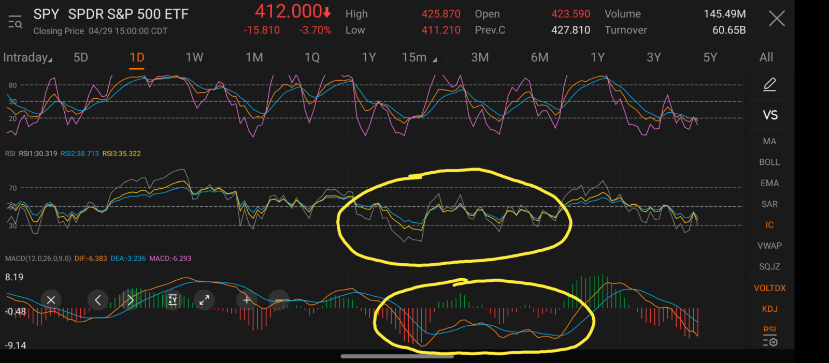Toggle the IC indicator
Image resolution: width=829 pixels, height=363 pixels.
[x=769, y=225]
